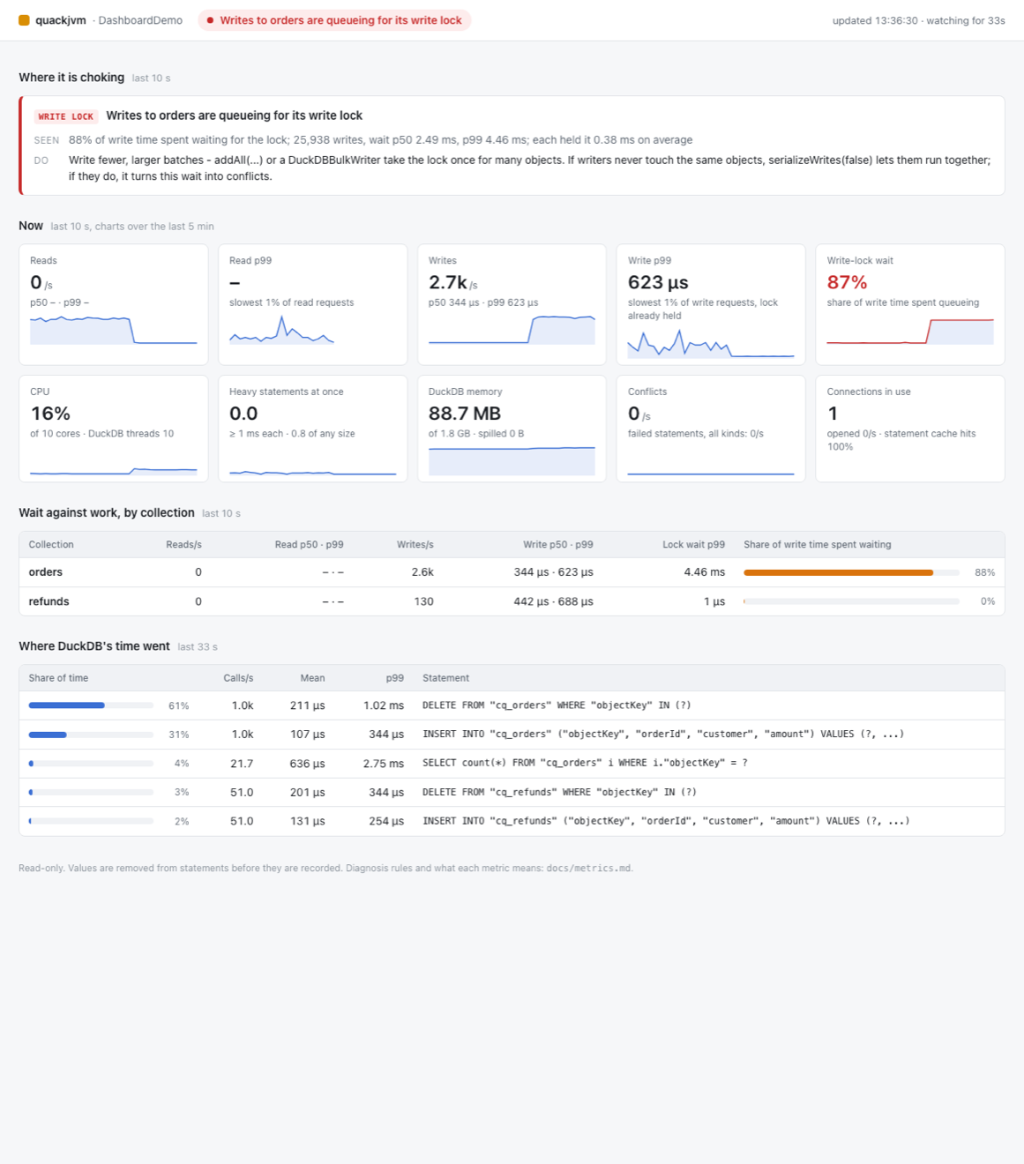Image resolution: width=1024 pixels, height=1164 pixels.
Task: Open the Read p99 metric card
Action: (x=312, y=304)
